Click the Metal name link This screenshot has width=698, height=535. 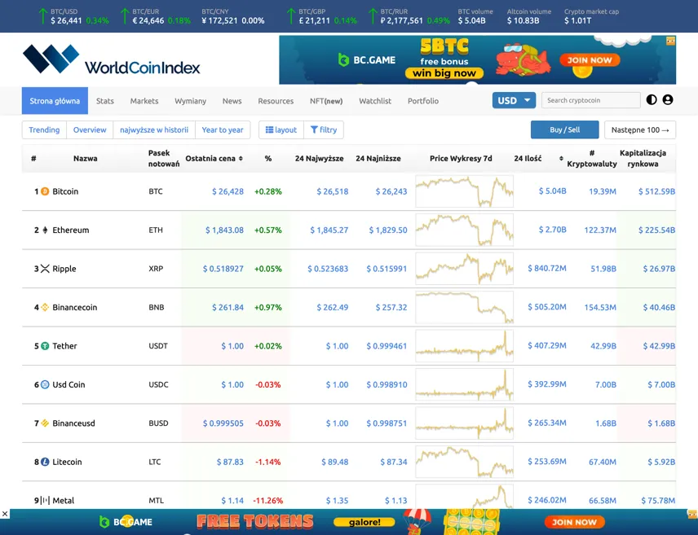point(64,500)
